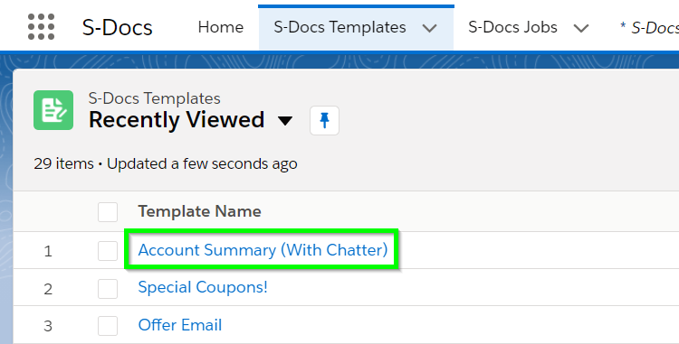Image resolution: width=679 pixels, height=344 pixels.
Task: Switch to the S-Docs Templates tab
Action: (x=339, y=27)
